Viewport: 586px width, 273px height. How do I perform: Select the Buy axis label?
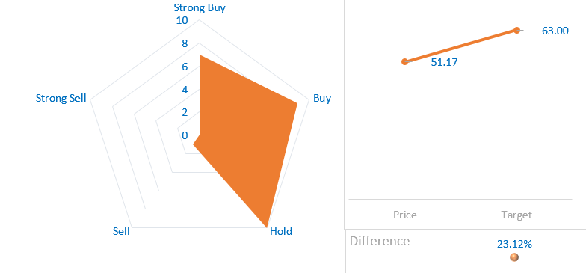tap(322, 99)
